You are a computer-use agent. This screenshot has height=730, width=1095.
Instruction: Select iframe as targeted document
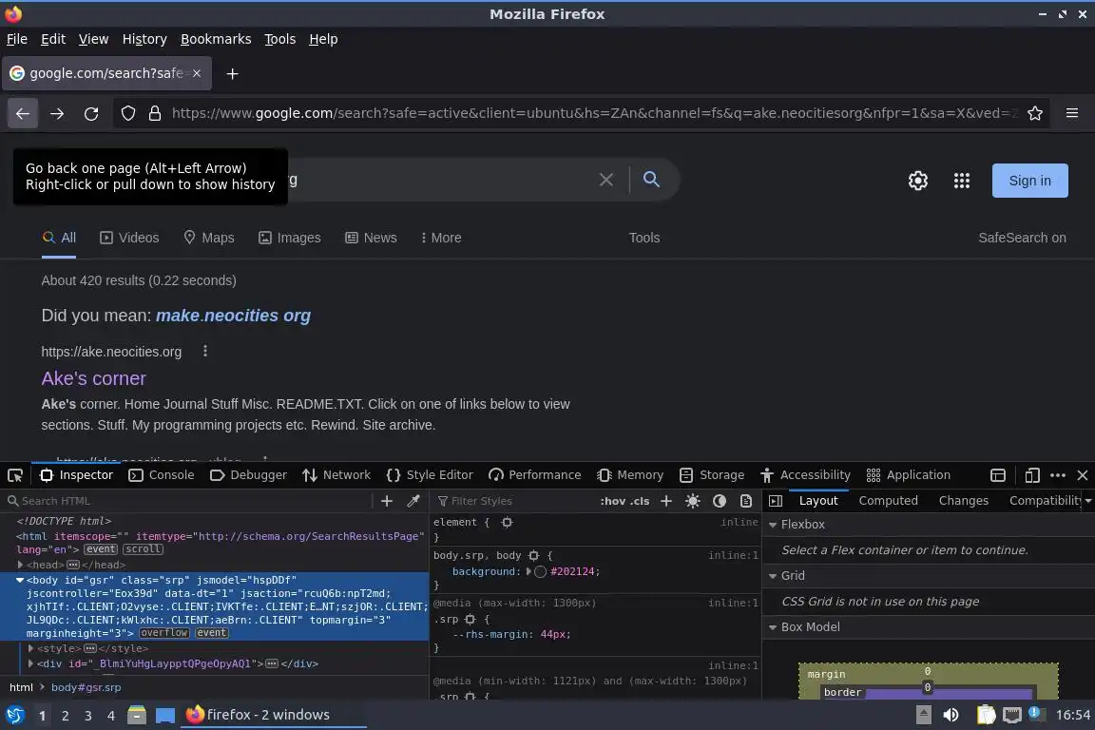(x=998, y=475)
